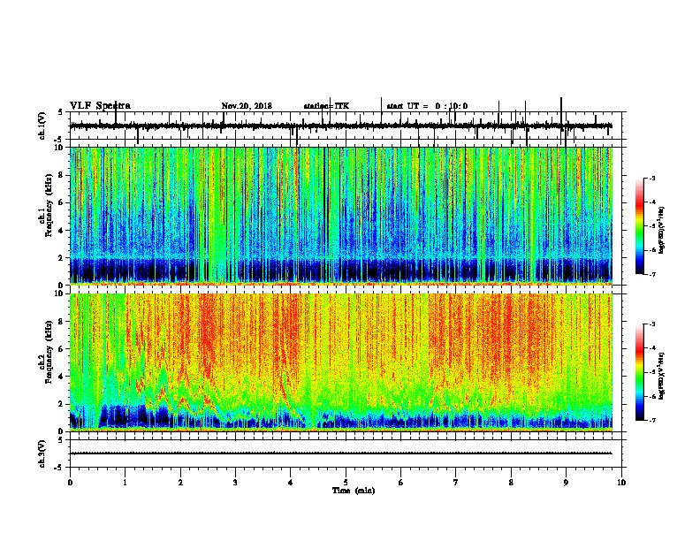The width and height of the screenshot is (700, 541).
Task: Click the flat ch.3 voltage trace
Action: coord(340,453)
